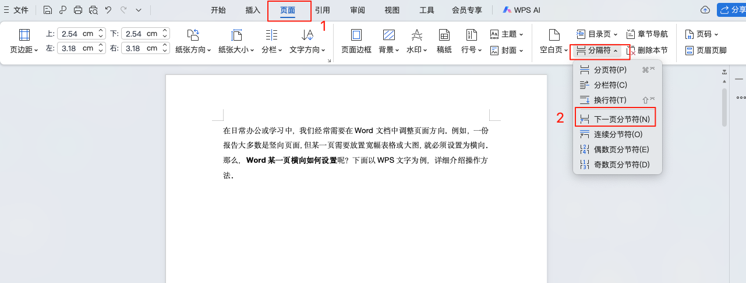
Task: Open the Page Border (页面边框) tool
Action: 356,41
